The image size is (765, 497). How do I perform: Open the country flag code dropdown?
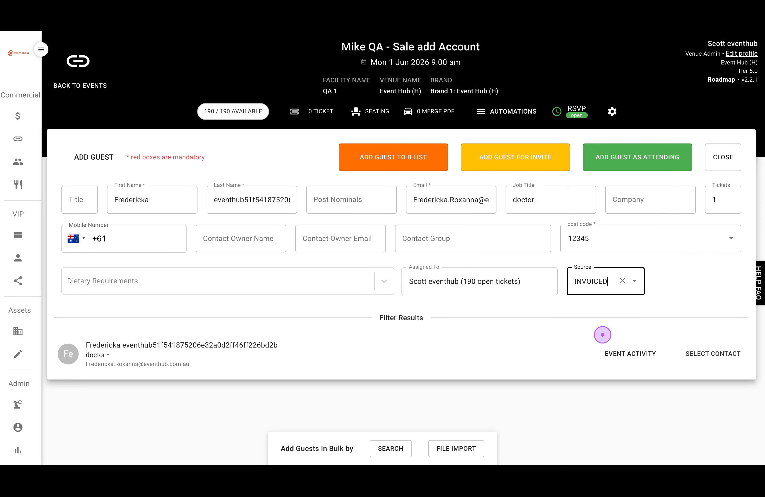pyautogui.click(x=76, y=238)
